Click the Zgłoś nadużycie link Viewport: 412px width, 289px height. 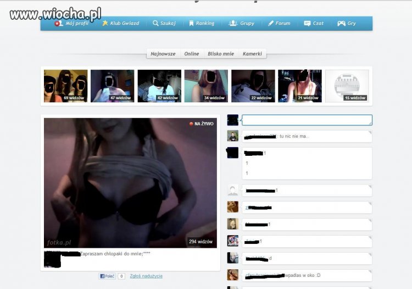pos(146,276)
